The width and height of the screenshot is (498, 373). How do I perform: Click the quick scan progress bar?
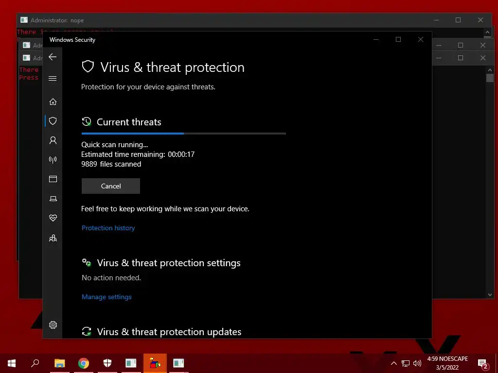click(x=183, y=134)
